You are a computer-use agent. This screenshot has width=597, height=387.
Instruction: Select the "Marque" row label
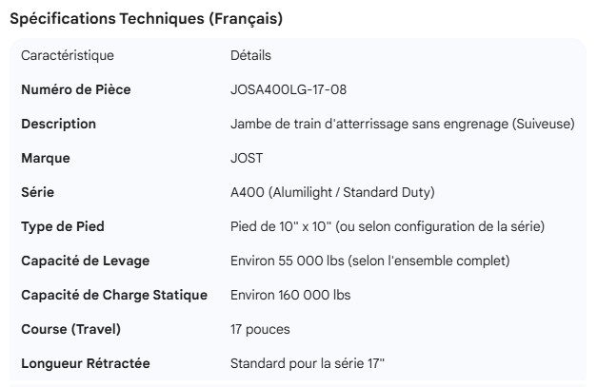pos(46,159)
